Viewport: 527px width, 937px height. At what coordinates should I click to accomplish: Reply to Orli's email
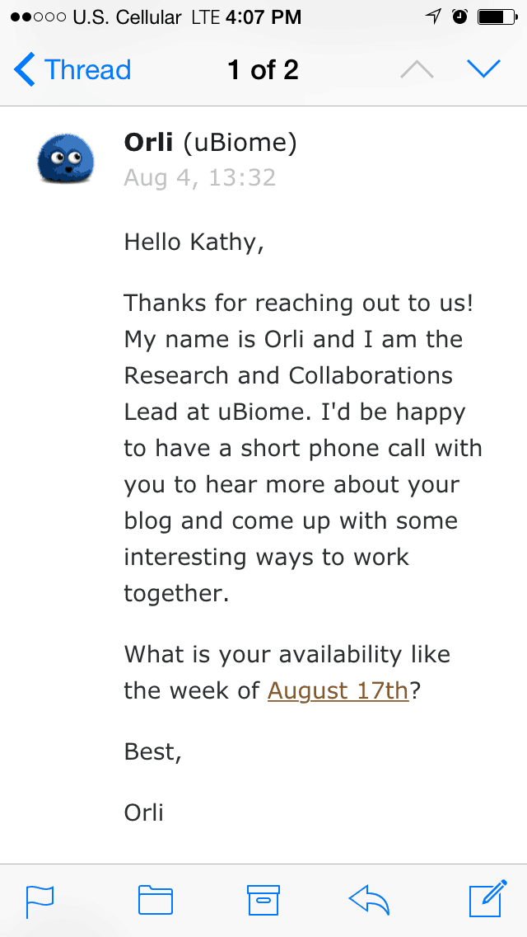click(x=370, y=899)
